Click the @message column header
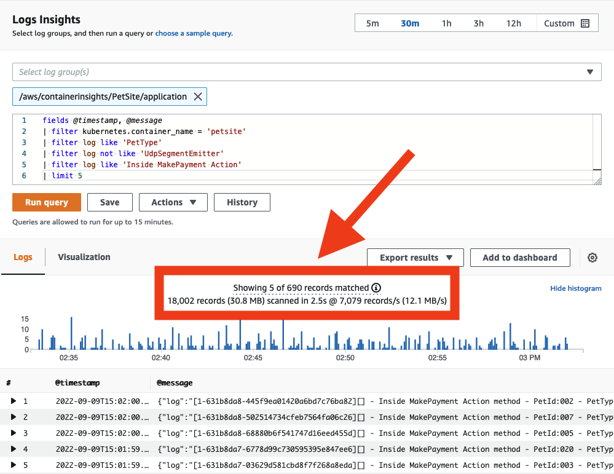Viewport: 614px width, 474px height. click(175, 383)
